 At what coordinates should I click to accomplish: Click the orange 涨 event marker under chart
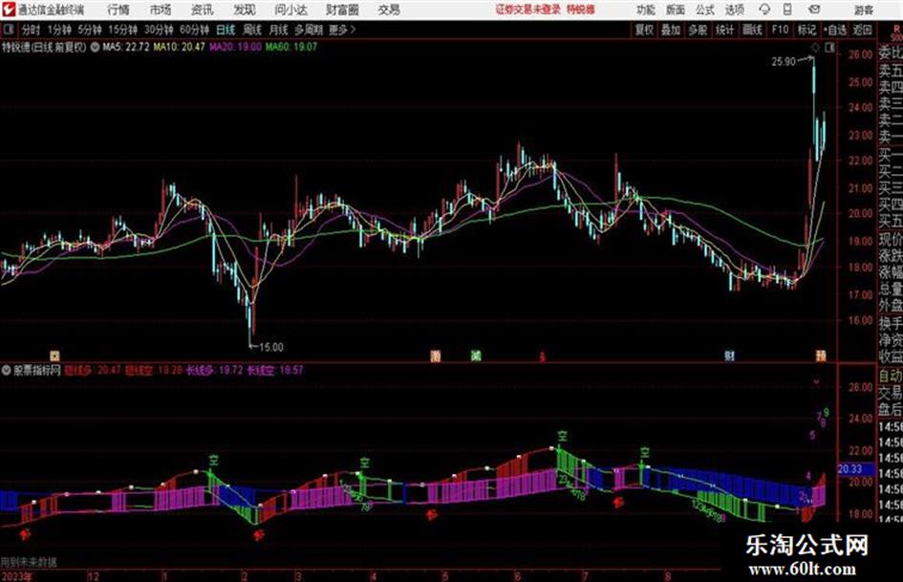(436, 356)
